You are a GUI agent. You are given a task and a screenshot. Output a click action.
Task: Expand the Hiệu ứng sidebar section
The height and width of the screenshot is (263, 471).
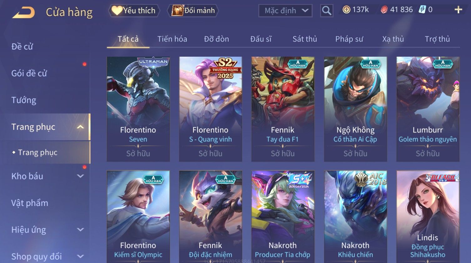(x=80, y=229)
